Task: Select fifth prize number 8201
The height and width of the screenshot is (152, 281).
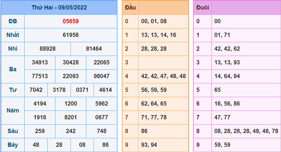Action: click(71, 117)
